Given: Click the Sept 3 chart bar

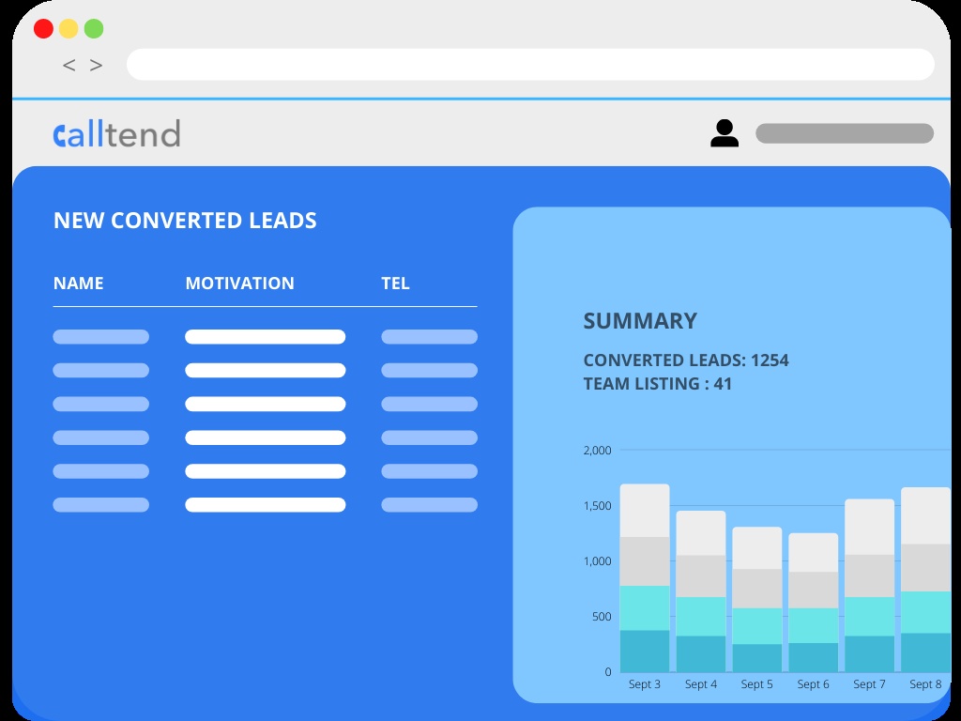Looking at the screenshot, I should pyautogui.click(x=645, y=578).
